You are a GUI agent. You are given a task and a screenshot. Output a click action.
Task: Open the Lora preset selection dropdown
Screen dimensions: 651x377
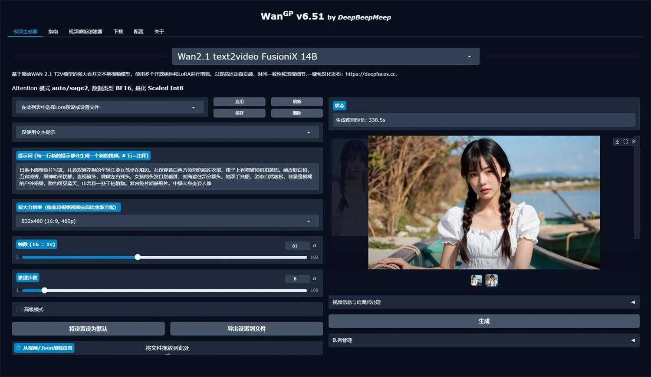click(x=110, y=107)
